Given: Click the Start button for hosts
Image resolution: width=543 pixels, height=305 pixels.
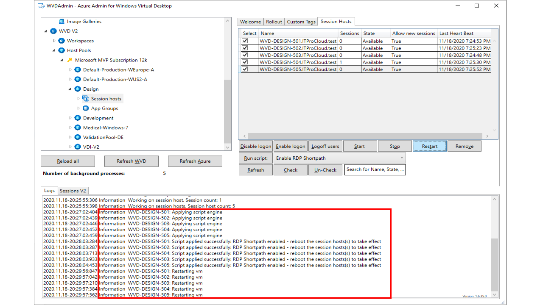Looking at the screenshot, I should pyautogui.click(x=360, y=146).
